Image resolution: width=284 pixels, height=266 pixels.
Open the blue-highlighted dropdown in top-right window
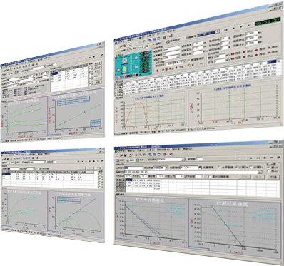pyautogui.click(x=218, y=31)
